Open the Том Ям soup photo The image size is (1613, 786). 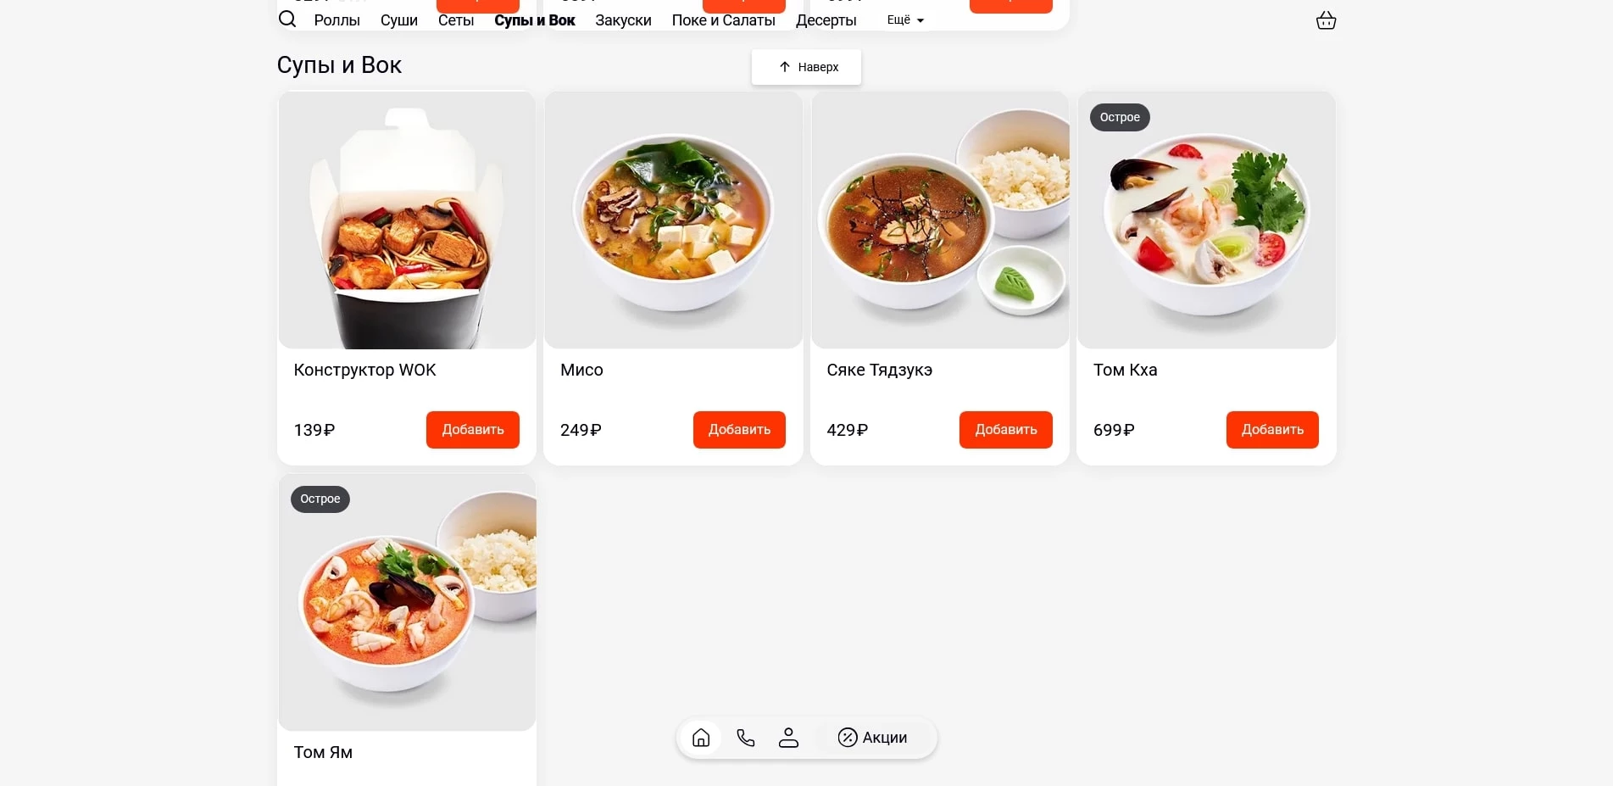[x=407, y=602]
